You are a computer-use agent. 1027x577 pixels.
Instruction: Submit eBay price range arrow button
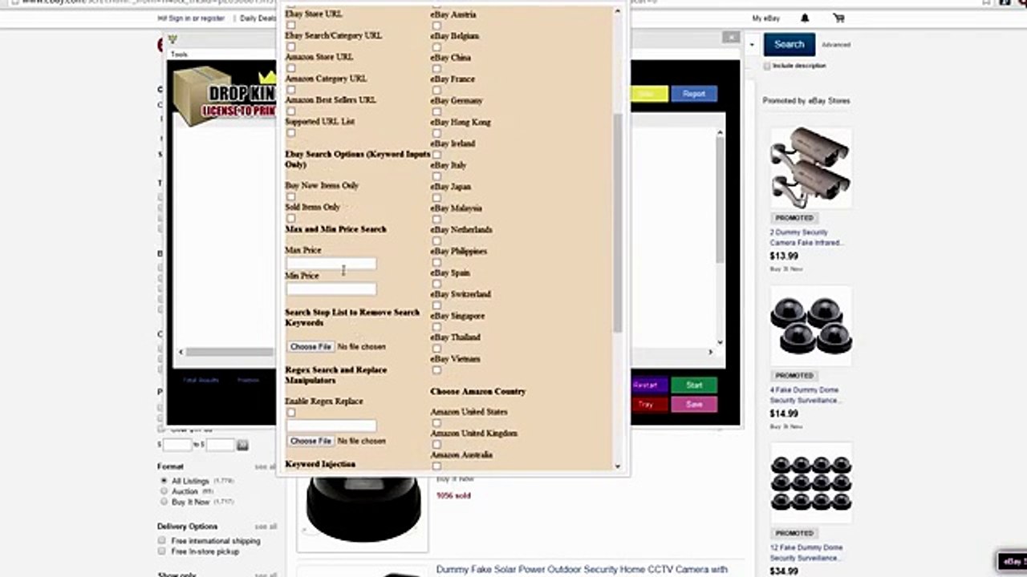242,445
